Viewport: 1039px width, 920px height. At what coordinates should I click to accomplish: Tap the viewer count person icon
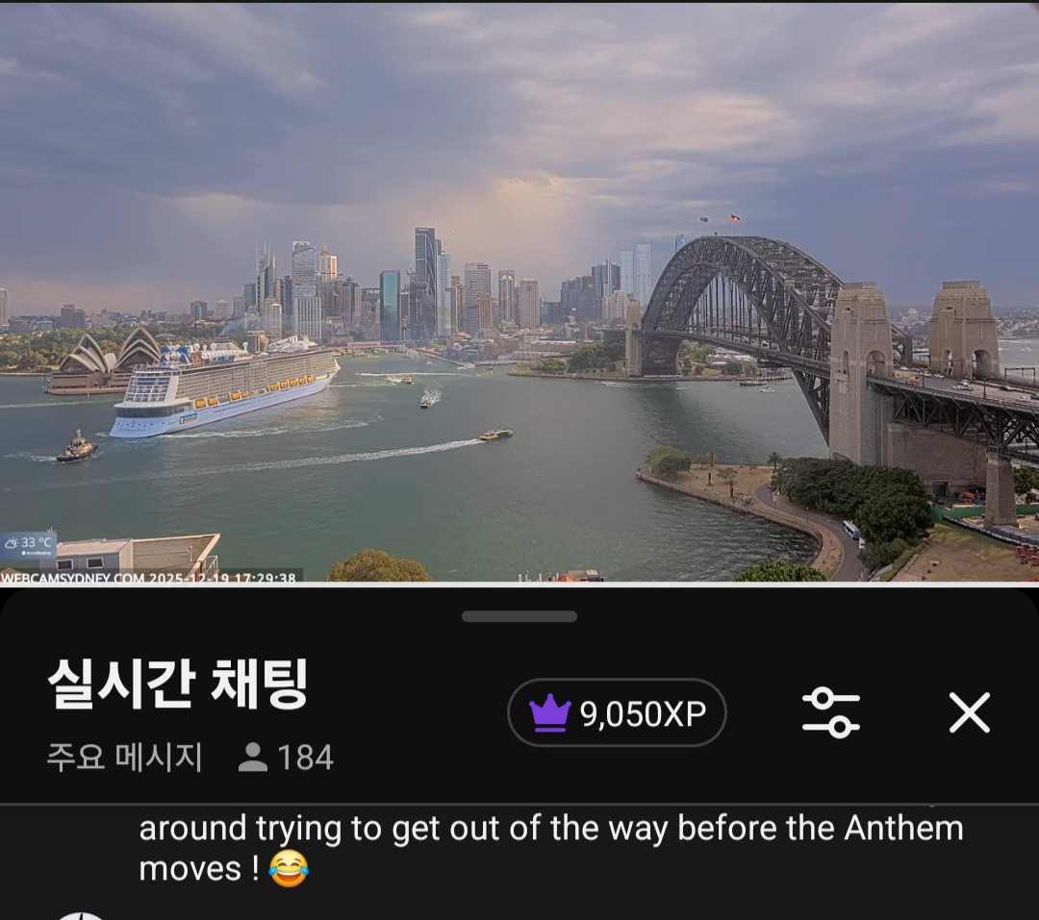[252, 758]
